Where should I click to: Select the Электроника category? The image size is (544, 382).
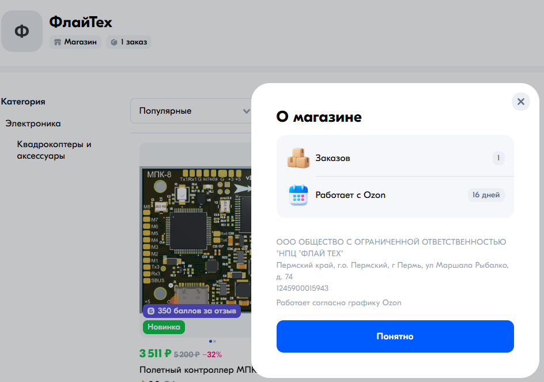(x=33, y=123)
